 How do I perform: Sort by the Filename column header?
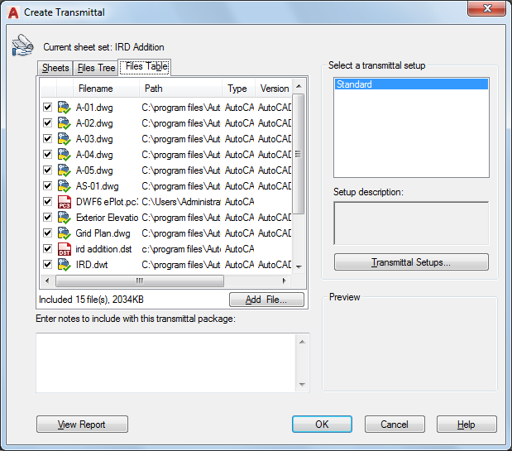[x=95, y=89]
